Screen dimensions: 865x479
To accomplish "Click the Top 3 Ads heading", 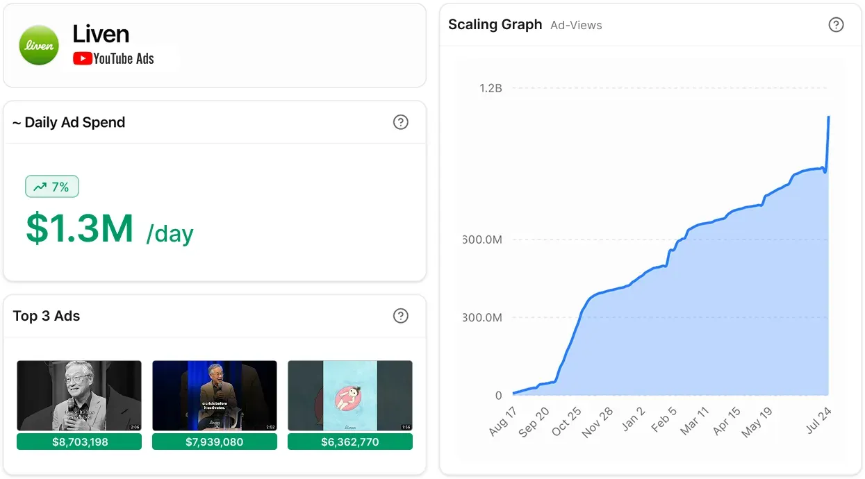I will coord(47,316).
